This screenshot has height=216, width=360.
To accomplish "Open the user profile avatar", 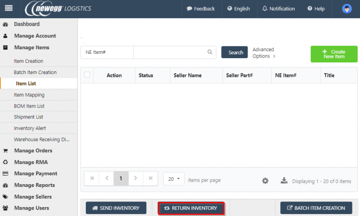I will pos(347,9).
